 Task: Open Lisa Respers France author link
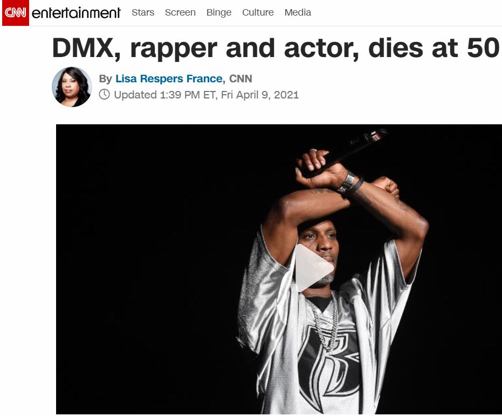click(x=169, y=79)
